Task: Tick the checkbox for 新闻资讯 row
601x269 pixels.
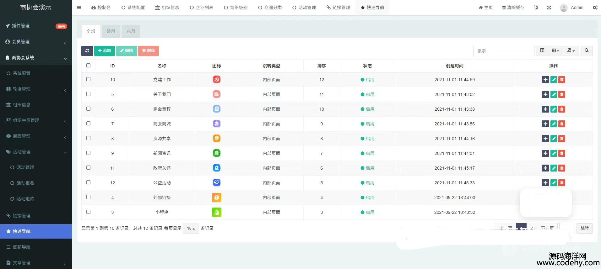Action: click(88, 153)
